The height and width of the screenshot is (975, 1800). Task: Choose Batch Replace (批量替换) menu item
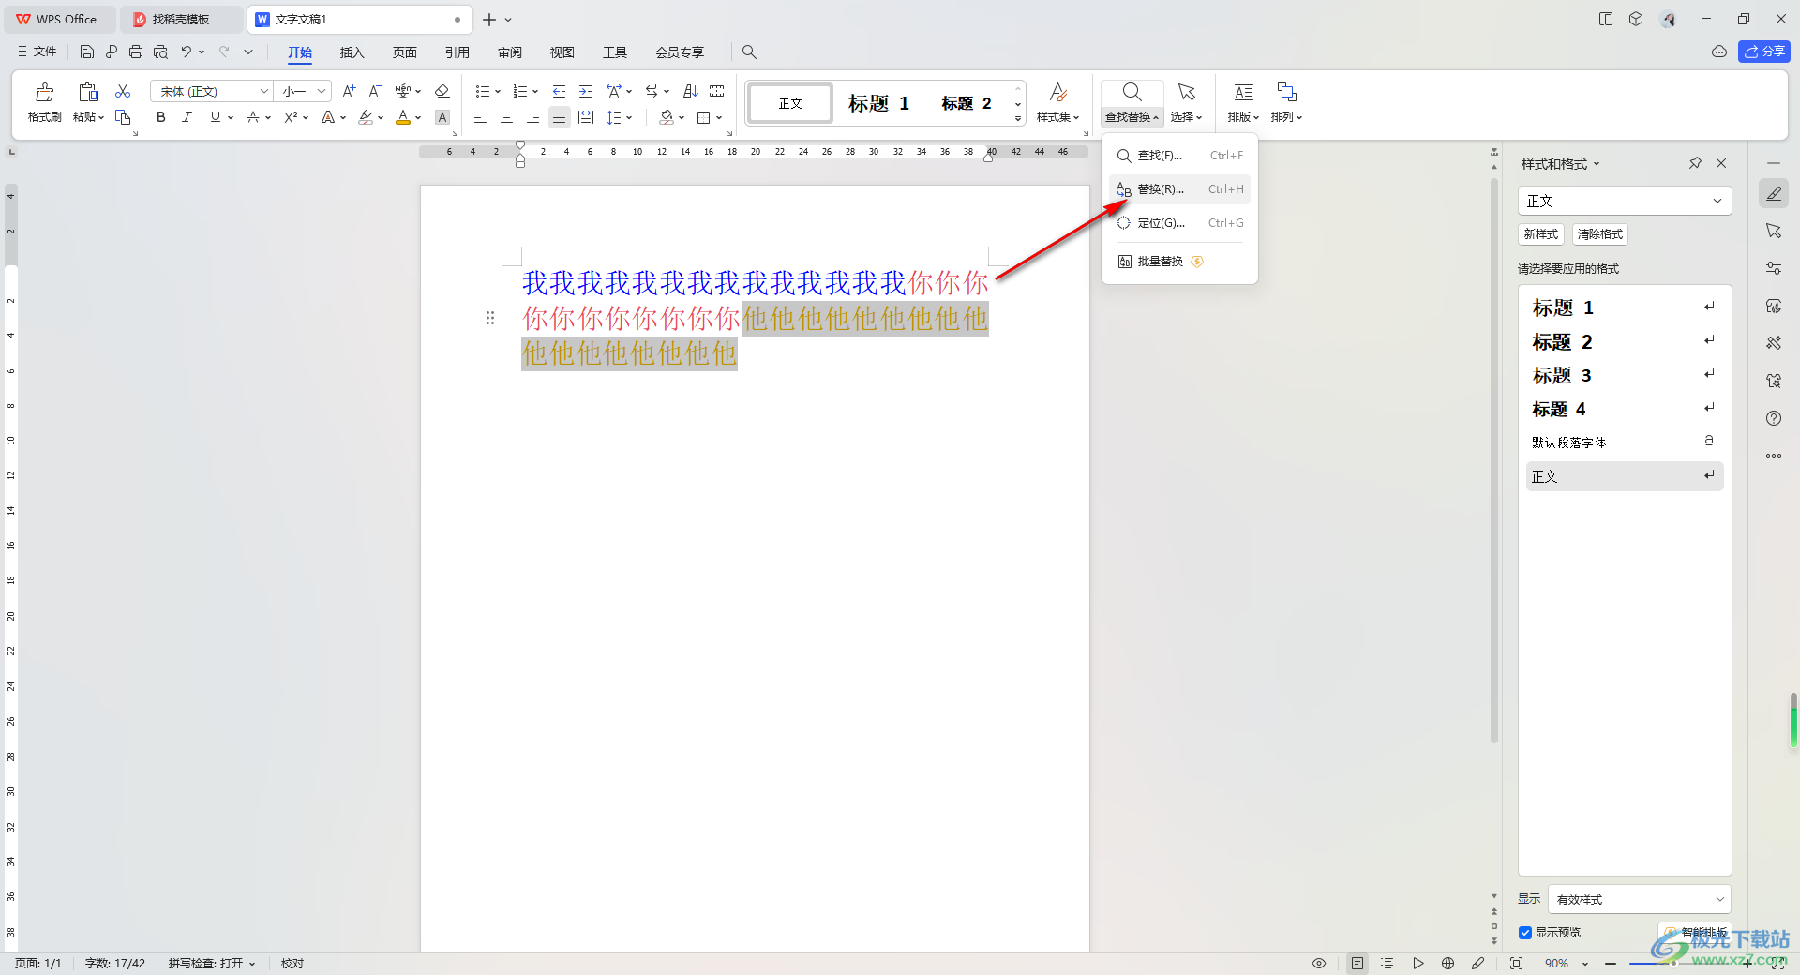[x=1179, y=262]
